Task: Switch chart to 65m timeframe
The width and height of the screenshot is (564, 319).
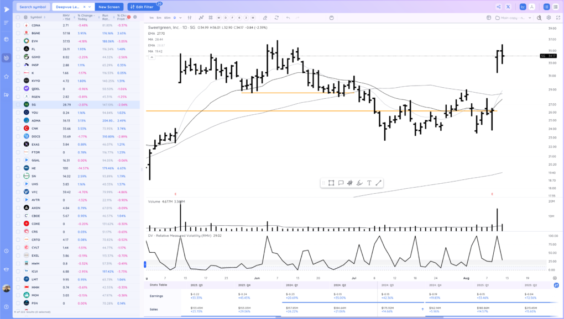Action: click(167, 18)
